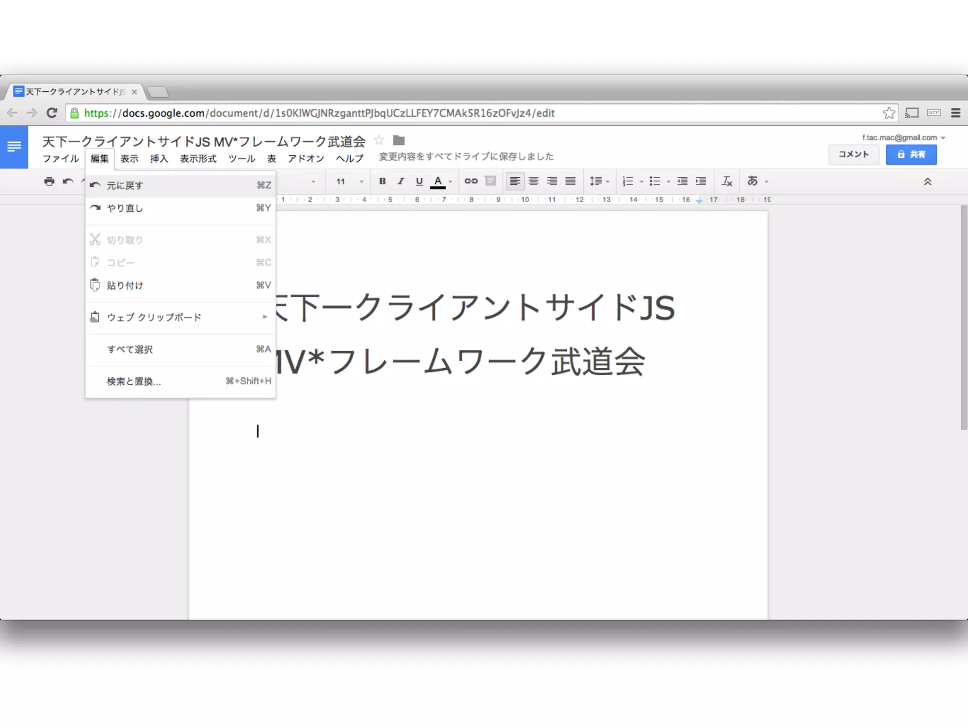Toggle bold formatting
968x726 pixels.
(382, 181)
